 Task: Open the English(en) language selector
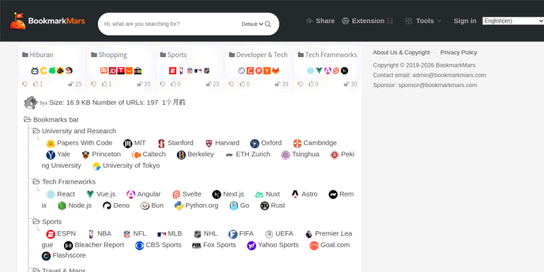513,21
